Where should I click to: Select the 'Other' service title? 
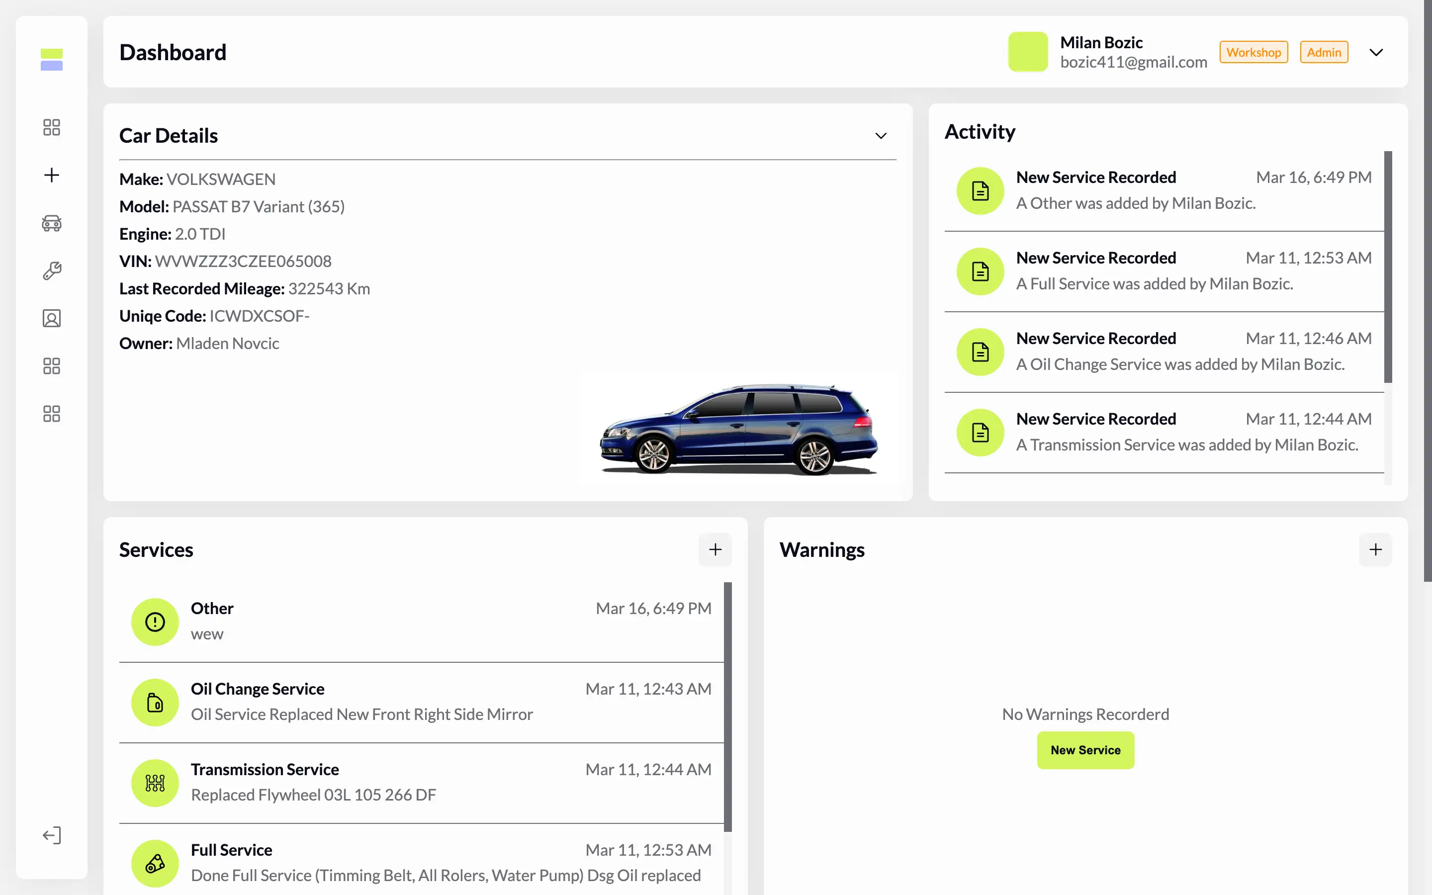(212, 609)
